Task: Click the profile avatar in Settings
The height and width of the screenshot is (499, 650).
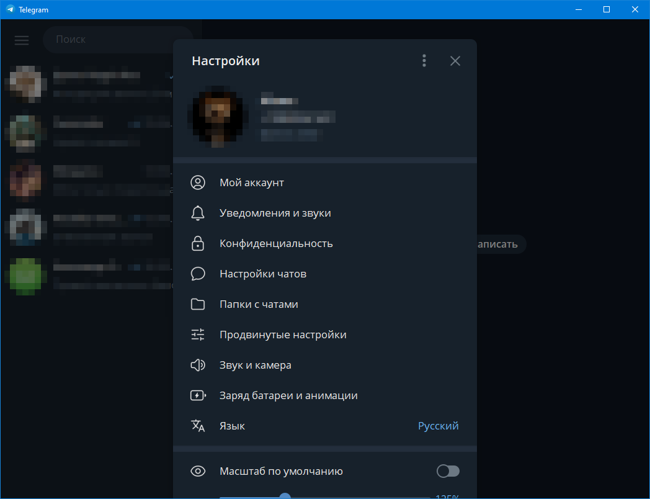Action: pyautogui.click(x=218, y=117)
